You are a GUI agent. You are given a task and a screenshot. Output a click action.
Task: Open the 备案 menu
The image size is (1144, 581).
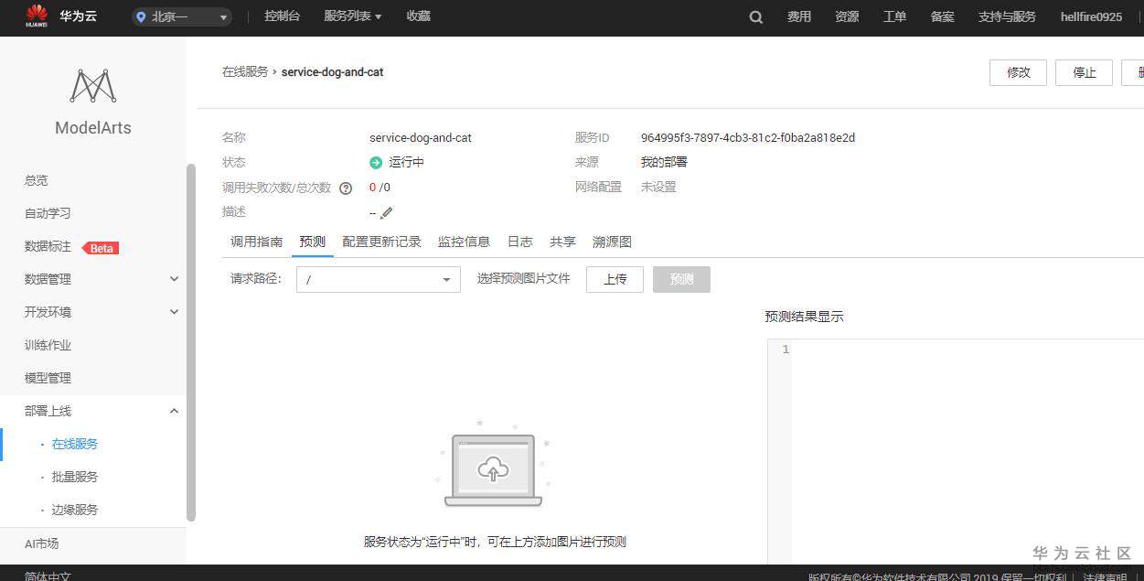[942, 16]
